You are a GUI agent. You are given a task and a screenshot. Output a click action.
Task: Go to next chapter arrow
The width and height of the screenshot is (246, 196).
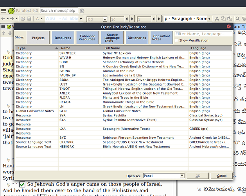(132, 19)
